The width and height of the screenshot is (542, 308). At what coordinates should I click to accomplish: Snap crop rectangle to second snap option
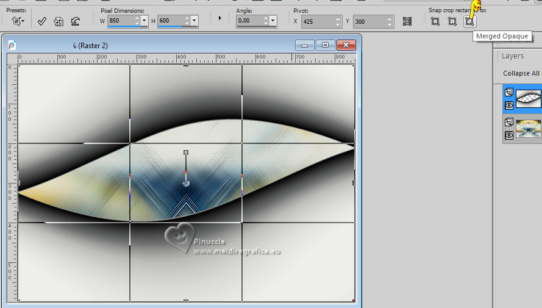[452, 21]
